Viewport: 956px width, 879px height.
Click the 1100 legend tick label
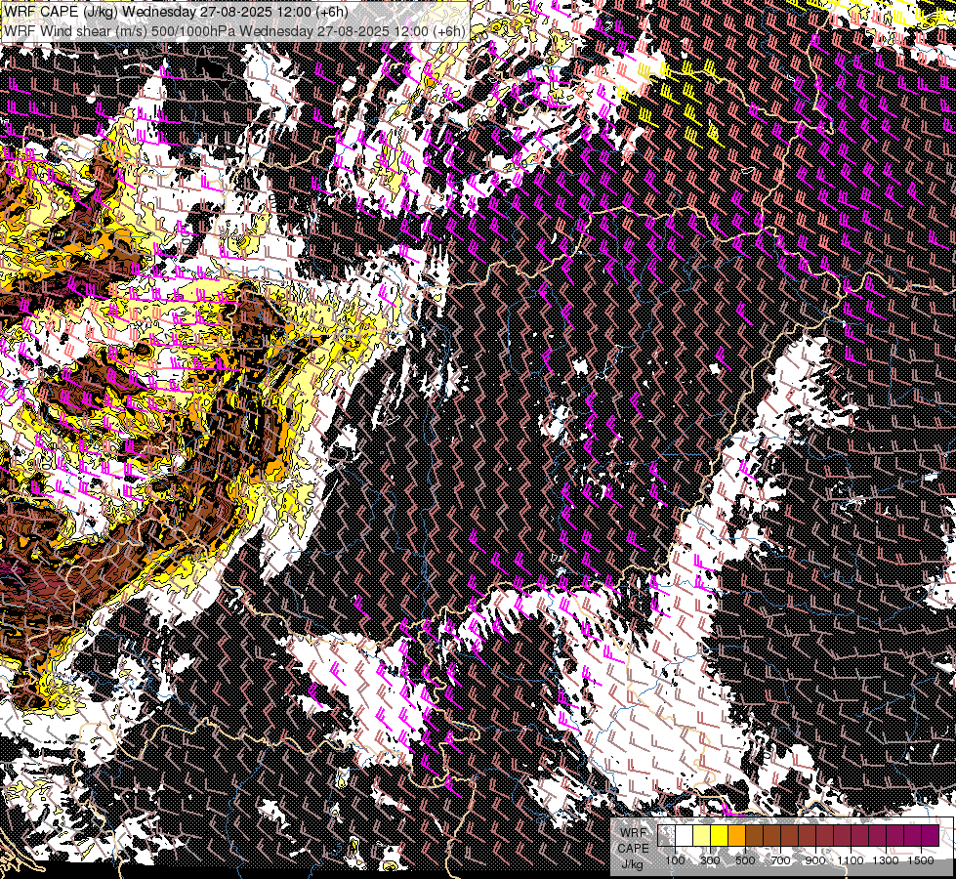[851, 860]
